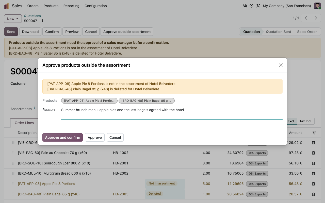This screenshot has width=325, height=203.
Task: Open the S00047 record actions menu
Action: 42,21
